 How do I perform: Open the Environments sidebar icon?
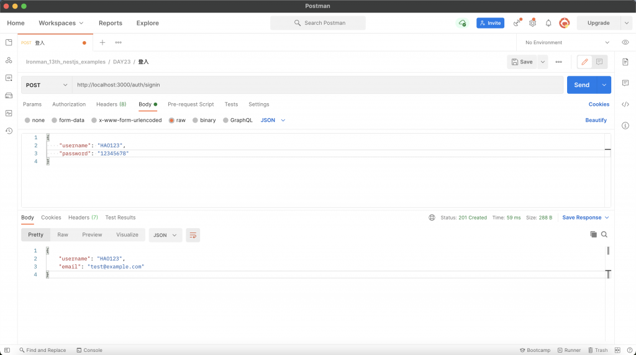(x=9, y=78)
